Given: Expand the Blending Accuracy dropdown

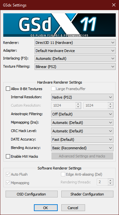Looking at the screenshot, I should [x=82, y=148].
